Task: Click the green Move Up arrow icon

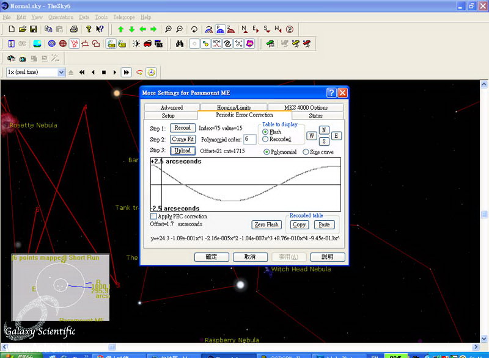Action: [120, 29]
